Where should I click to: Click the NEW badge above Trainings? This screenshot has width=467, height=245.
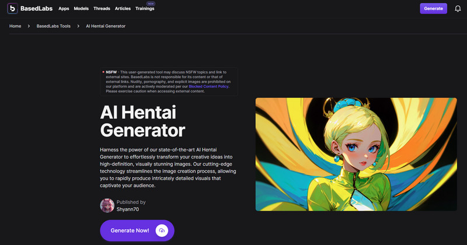pyautogui.click(x=151, y=3)
